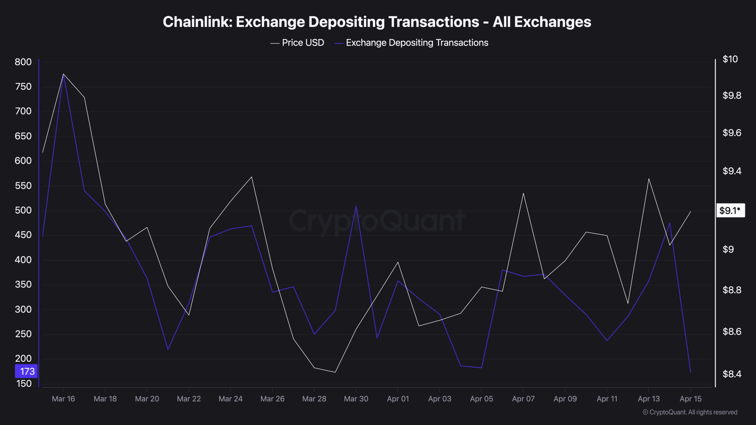Image resolution: width=756 pixels, height=425 pixels.
Task: Select the Apr 15 date tick label
Action: coord(690,399)
